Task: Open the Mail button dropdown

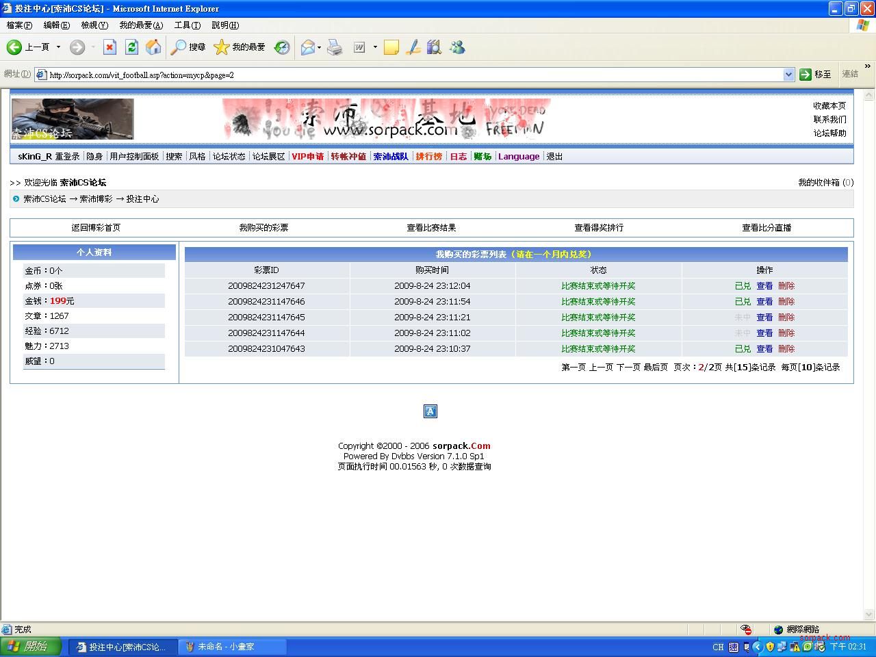Action: (320, 47)
